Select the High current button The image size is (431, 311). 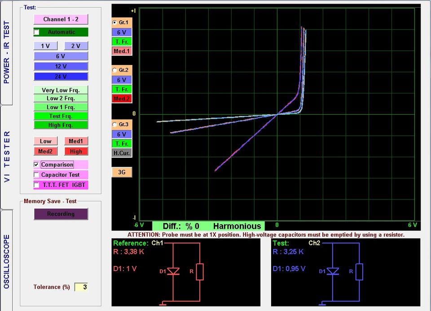tap(76, 151)
